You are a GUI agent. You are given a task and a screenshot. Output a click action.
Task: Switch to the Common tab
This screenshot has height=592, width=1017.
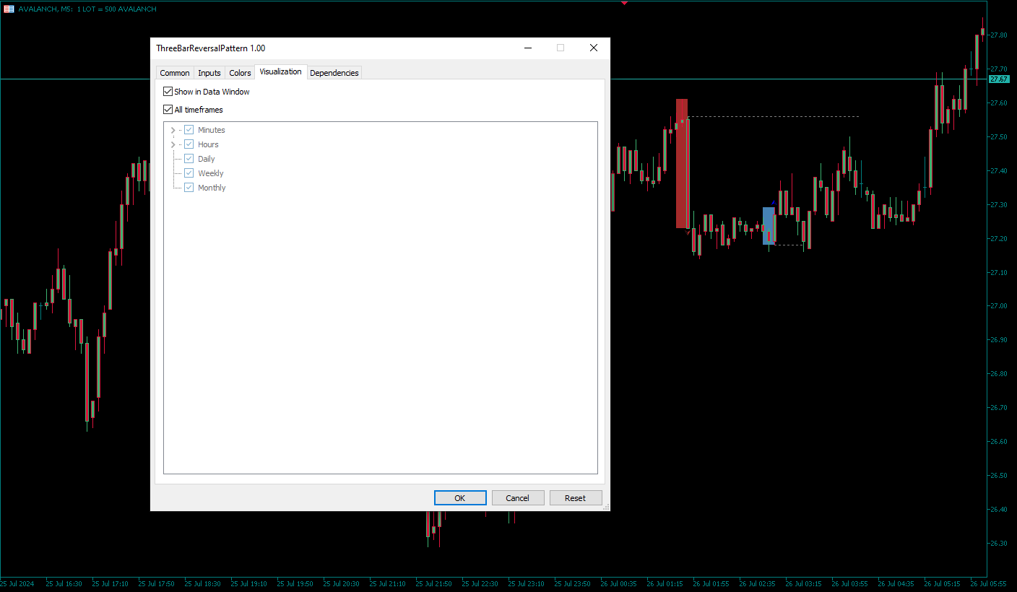pyautogui.click(x=175, y=73)
